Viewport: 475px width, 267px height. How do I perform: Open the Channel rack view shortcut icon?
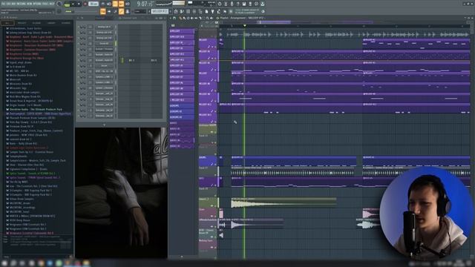pos(188,12)
